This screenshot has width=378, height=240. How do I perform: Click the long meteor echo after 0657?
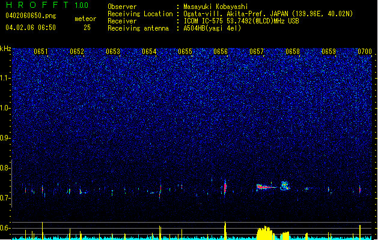tap(266, 187)
